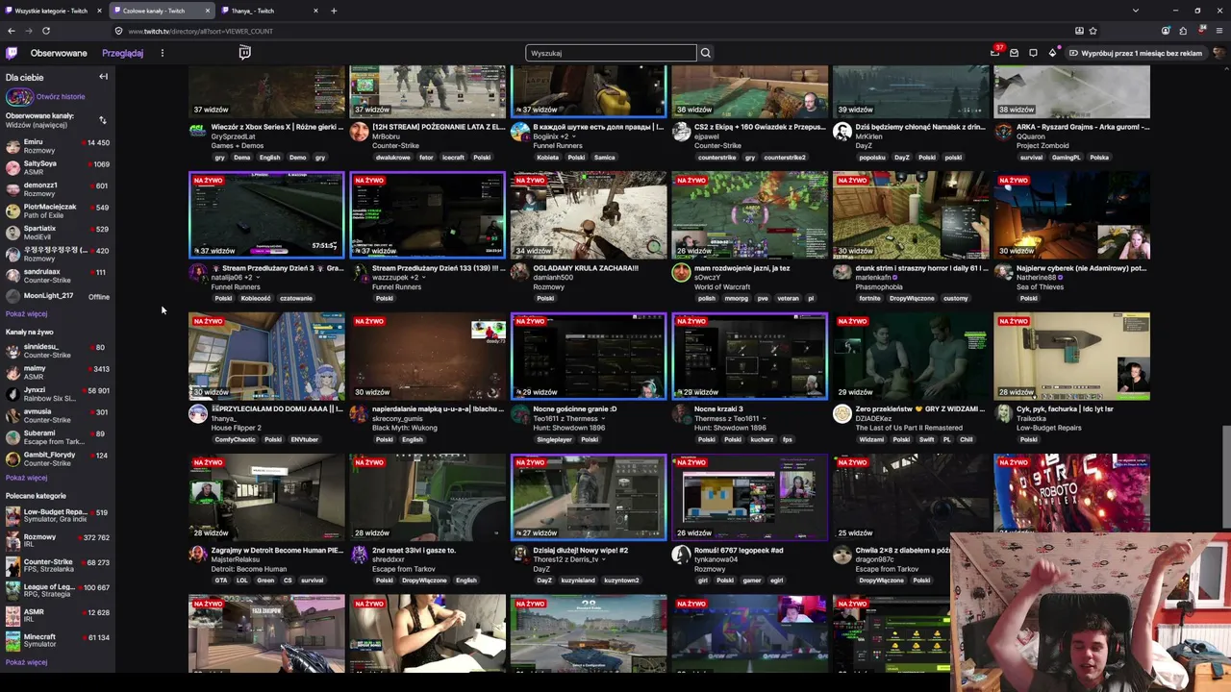
Task: Reload the page
Action: [46, 31]
